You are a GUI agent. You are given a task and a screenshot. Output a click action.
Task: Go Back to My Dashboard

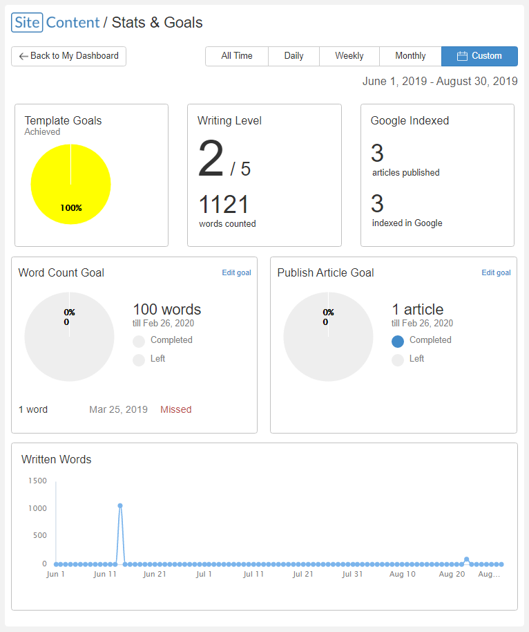pyautogui.click(x=69, y=56)
